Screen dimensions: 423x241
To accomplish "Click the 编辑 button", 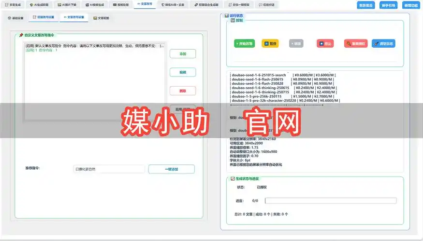I will (183, 72).
